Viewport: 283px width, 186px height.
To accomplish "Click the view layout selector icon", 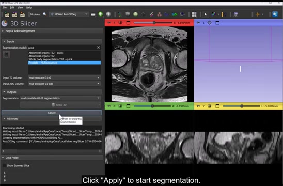I will pos(194,14).
